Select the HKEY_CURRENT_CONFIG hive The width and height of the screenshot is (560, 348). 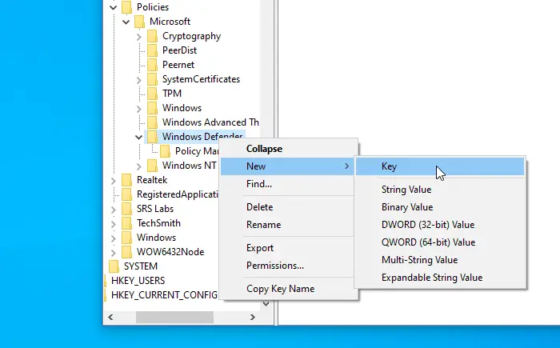164,295
